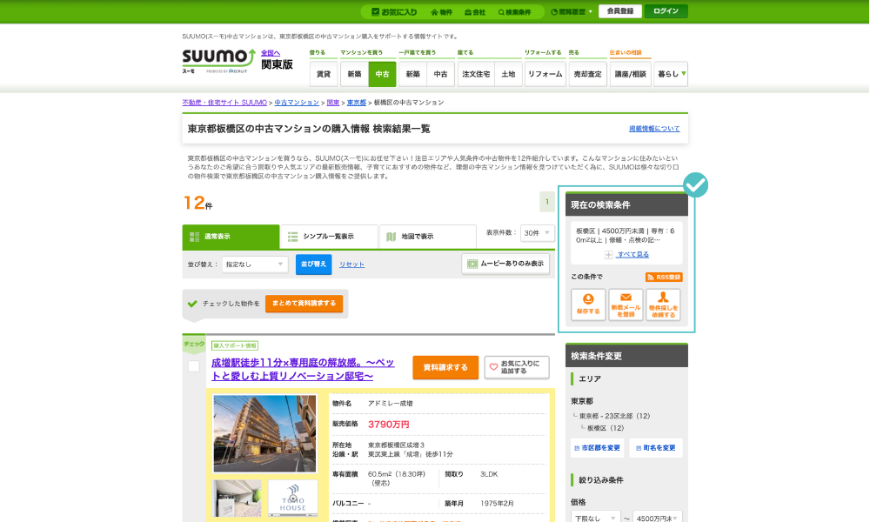This screenshot has height=522, width=870.
Task: Open the 下限なし price dropdown
Action: [x=595, y=519]
